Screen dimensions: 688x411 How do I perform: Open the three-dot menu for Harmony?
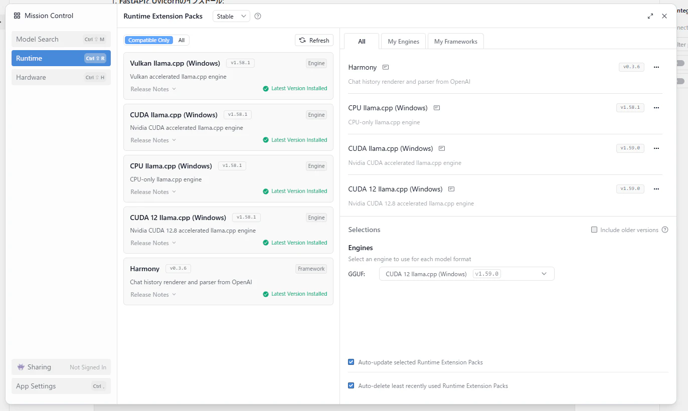656,67
